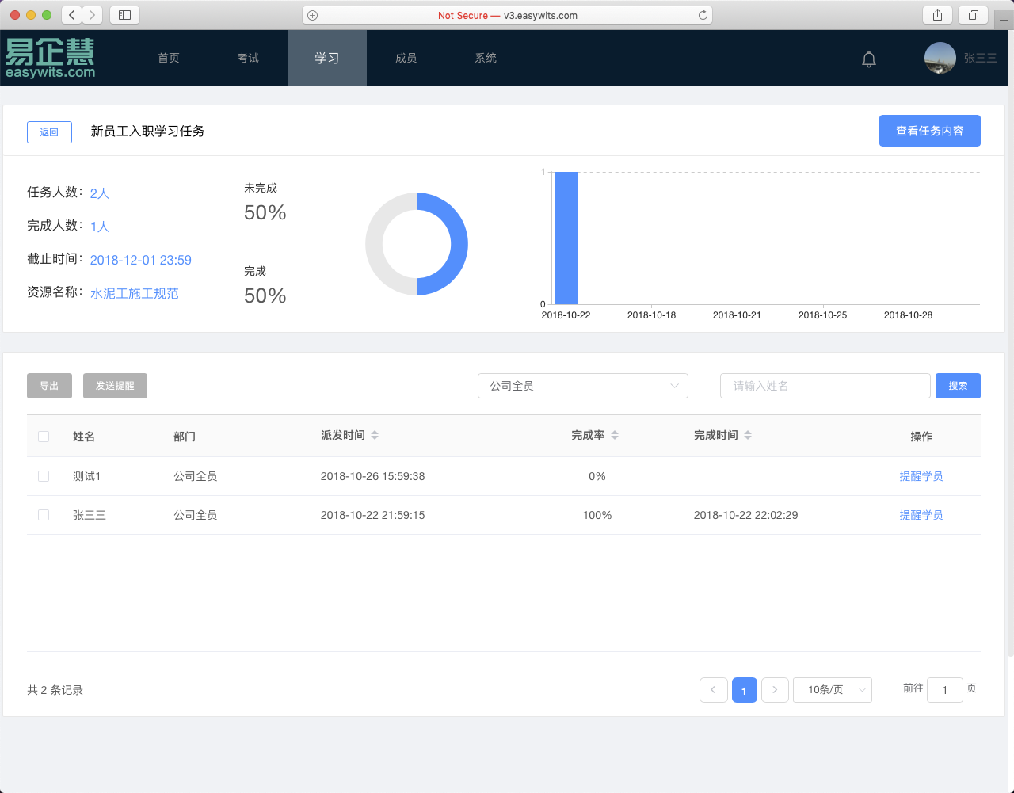This screenshot has width=1014, height=793.
Task: Click the Safari address bar
Action: [507, 15]
